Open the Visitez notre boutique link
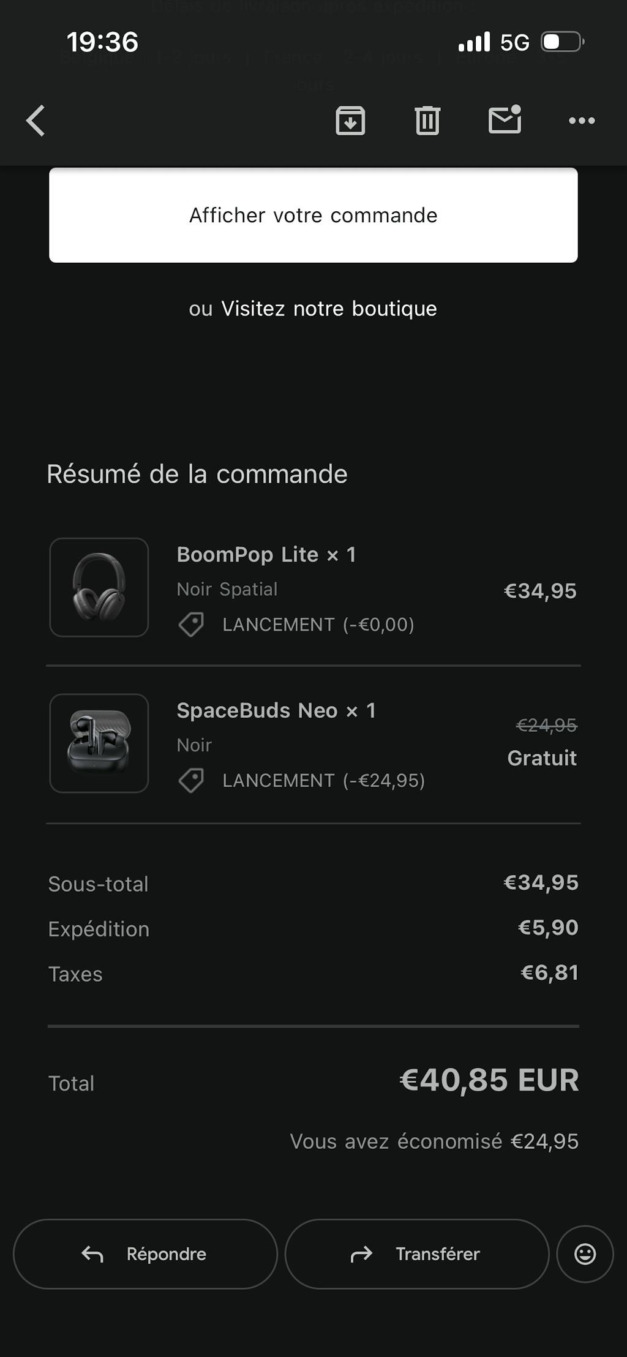 pyautogui.click(x=329, y=309)
